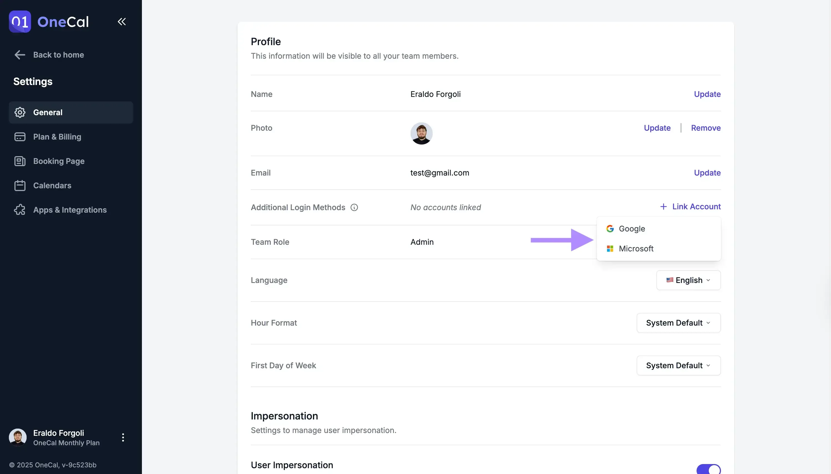The width and height of the screenshot is (831, 474).
Task: Click the Plan & Billing card icon
Action: tap(20, 137)
